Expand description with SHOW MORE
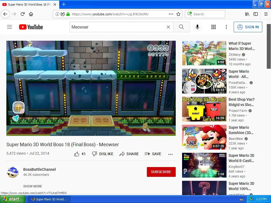The width and height of the screenshot is (271, 203). point(33,186)
